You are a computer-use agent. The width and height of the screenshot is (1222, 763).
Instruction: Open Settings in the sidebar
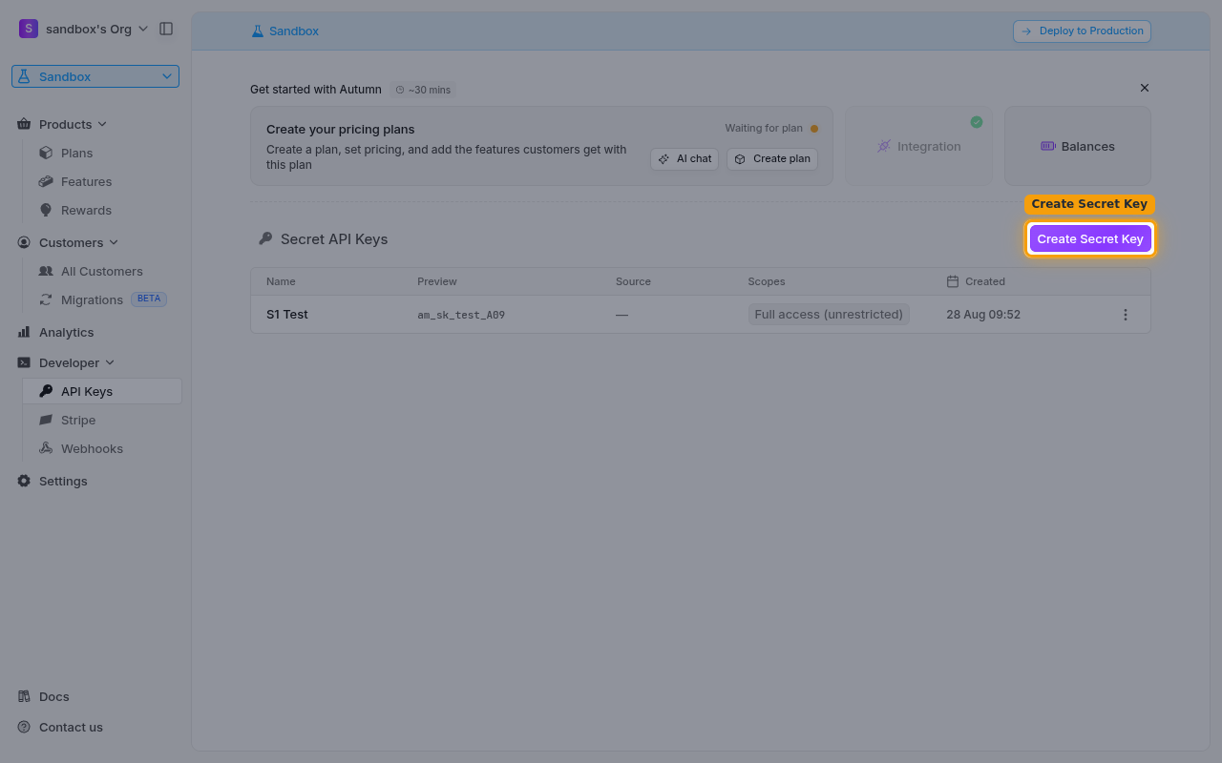point(63,481)
